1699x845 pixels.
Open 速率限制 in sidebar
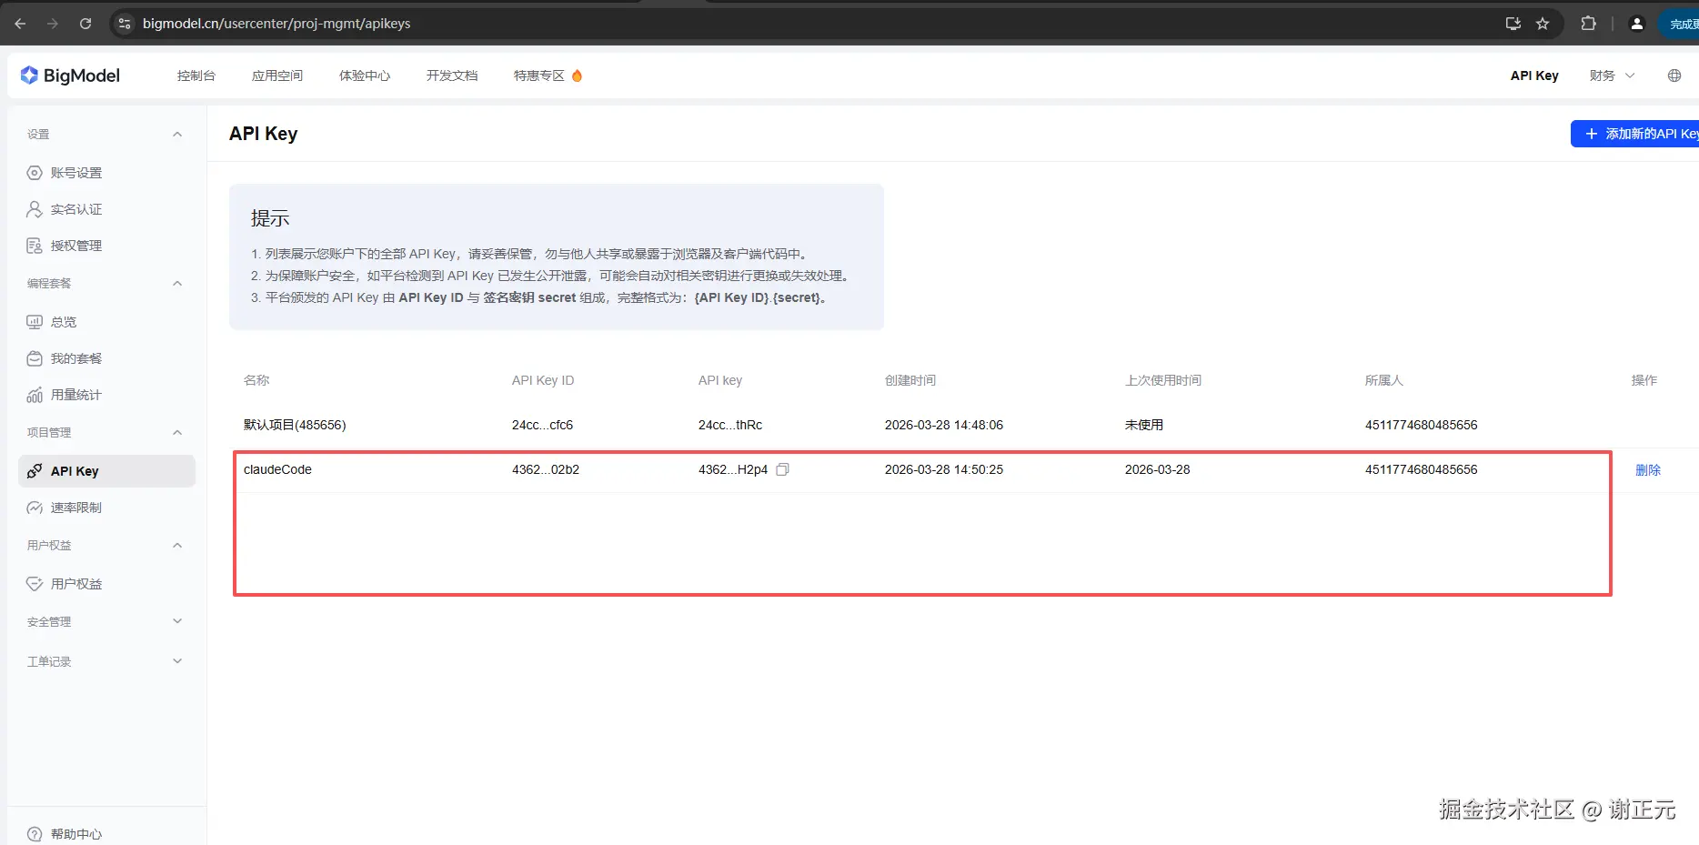tap(76, 508)
